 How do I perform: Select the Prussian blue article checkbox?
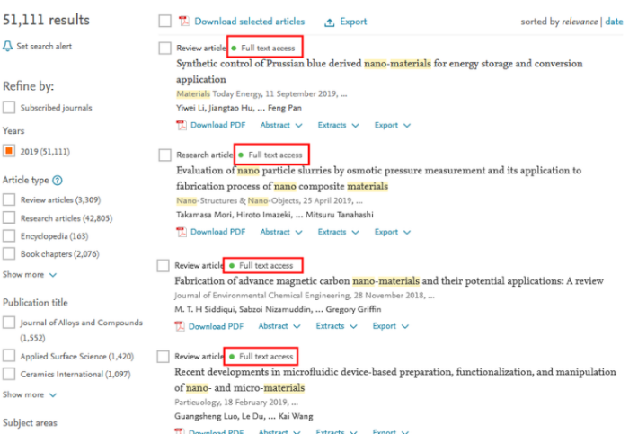[x=164, y=49]
